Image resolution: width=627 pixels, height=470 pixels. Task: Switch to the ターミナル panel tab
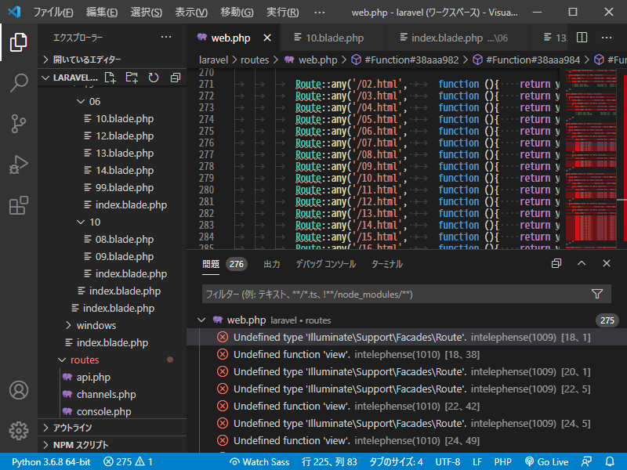tap(387, 264)
